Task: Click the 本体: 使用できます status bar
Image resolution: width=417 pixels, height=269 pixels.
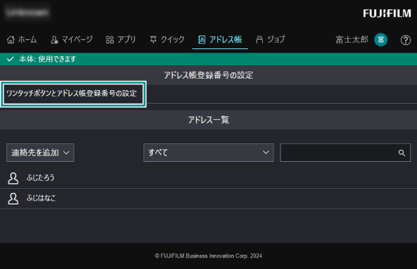Action: (x=209, y=59)
